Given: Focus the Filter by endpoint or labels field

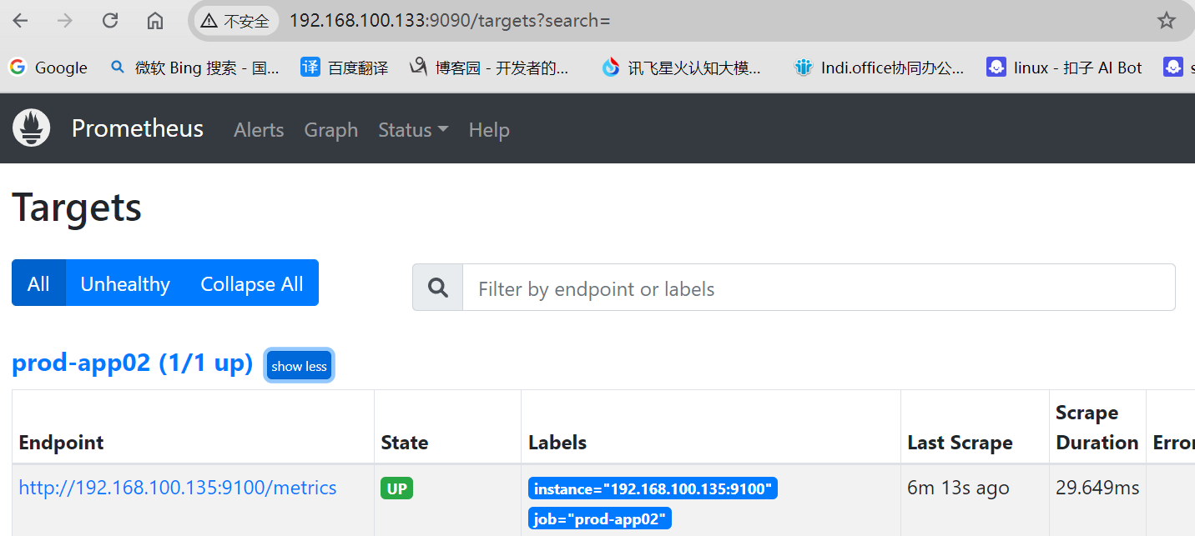Looking at the screenshot, I should (x=818, y=288).
